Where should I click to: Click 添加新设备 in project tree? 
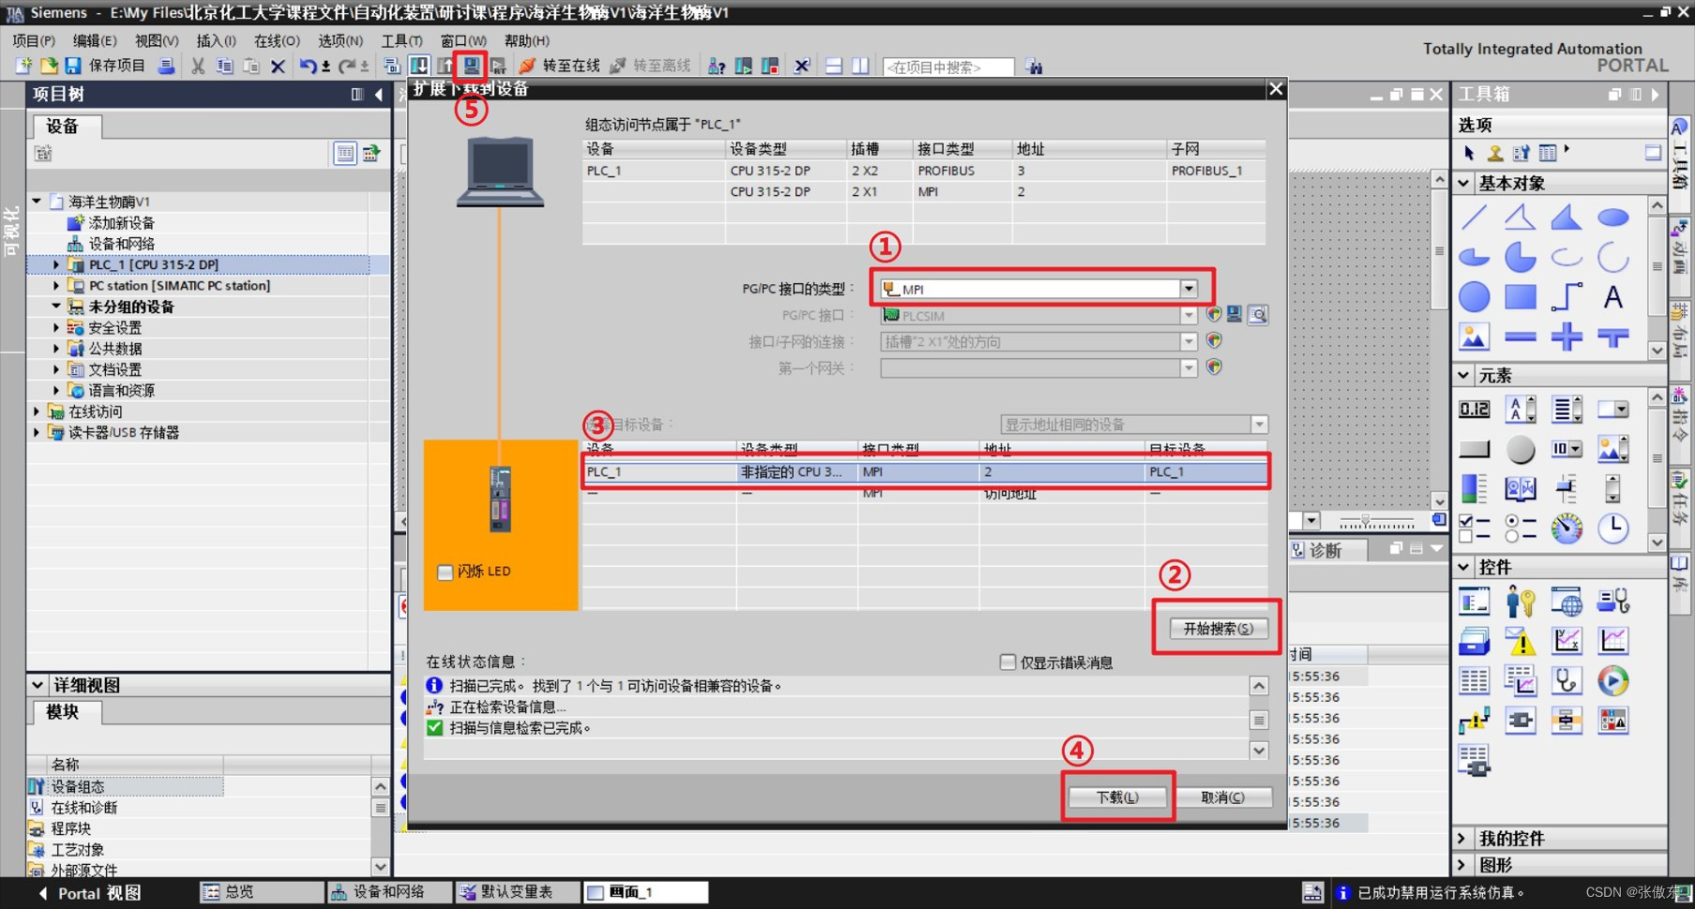pyautogui.click(x=122, y=223)
